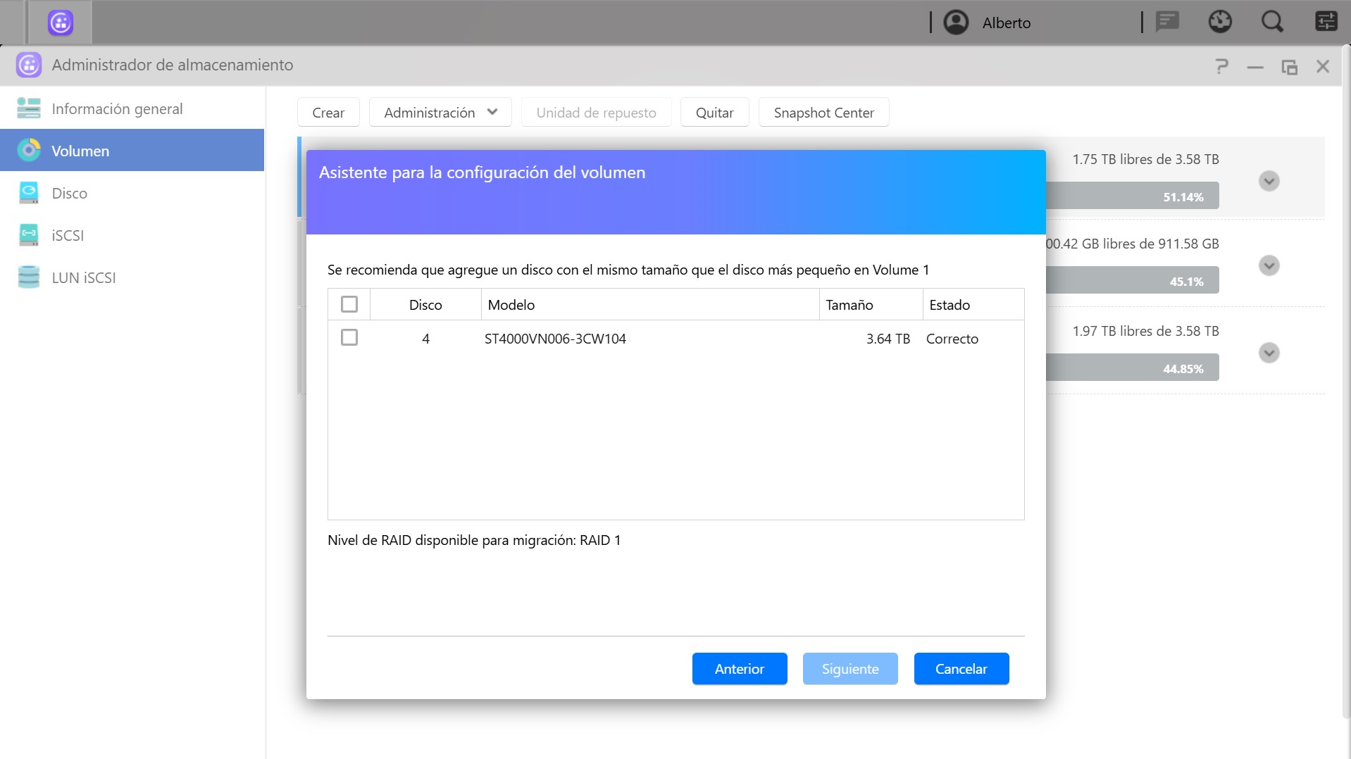
Task: Check the select-all disks header checkbox
Action: (349, 304)
